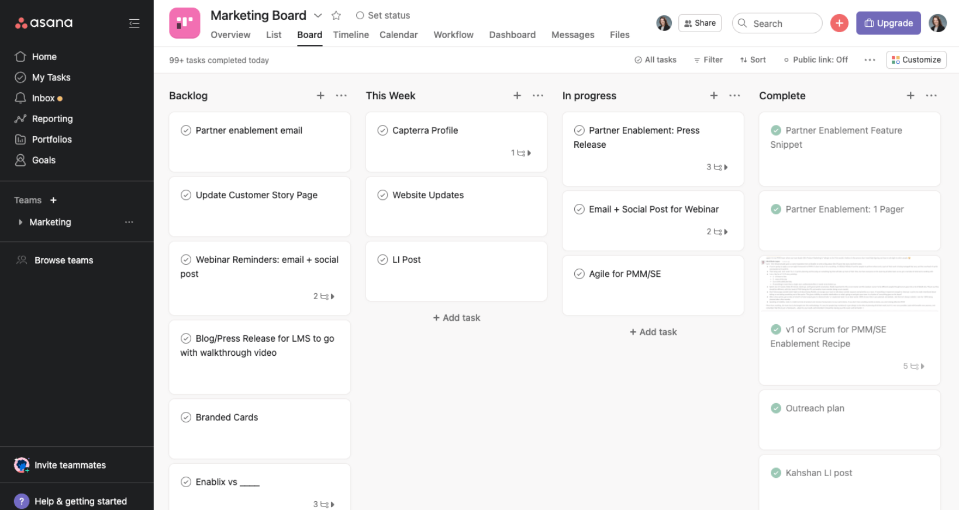Add a task to the Backlog column
Viewport: 959px width, 510px height.
320,95
